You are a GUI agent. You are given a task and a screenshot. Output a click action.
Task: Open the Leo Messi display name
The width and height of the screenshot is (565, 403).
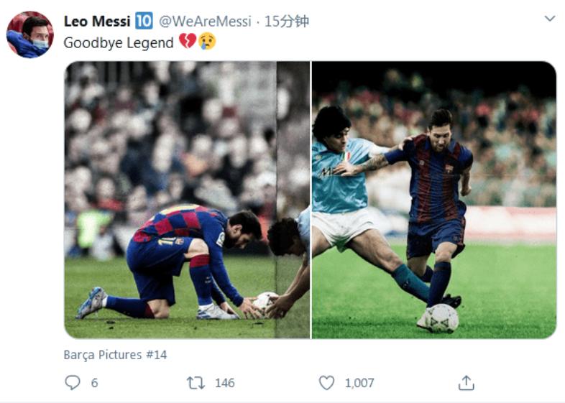[97, 22]
